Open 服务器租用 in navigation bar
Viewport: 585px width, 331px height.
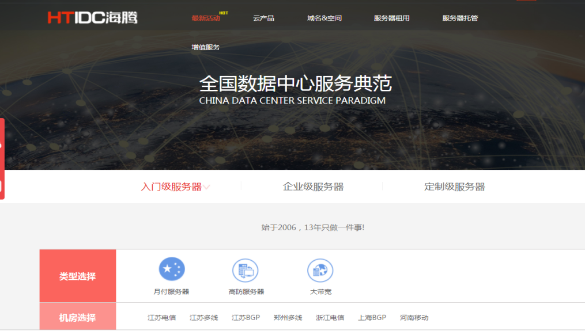(392, 18)
